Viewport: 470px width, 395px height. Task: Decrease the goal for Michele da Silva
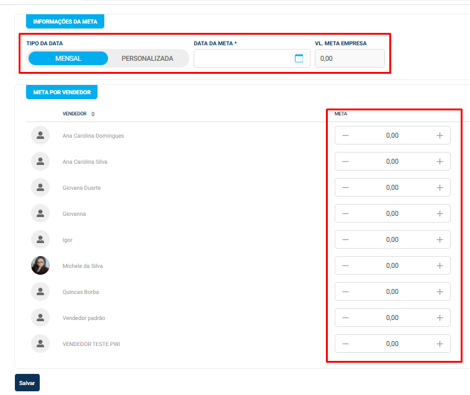tap(345, 265)
